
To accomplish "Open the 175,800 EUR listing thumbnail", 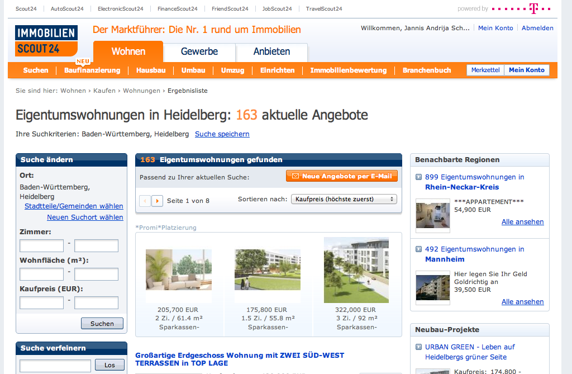I will (x=268, y=270).
